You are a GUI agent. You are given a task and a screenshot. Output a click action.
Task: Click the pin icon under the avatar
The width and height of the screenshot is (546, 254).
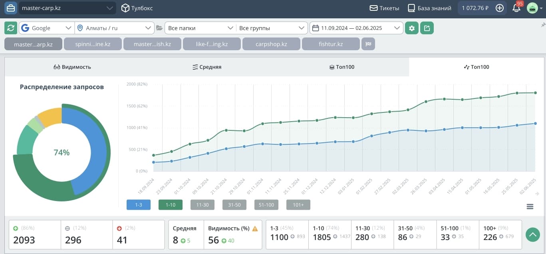[x=543, y=25]
